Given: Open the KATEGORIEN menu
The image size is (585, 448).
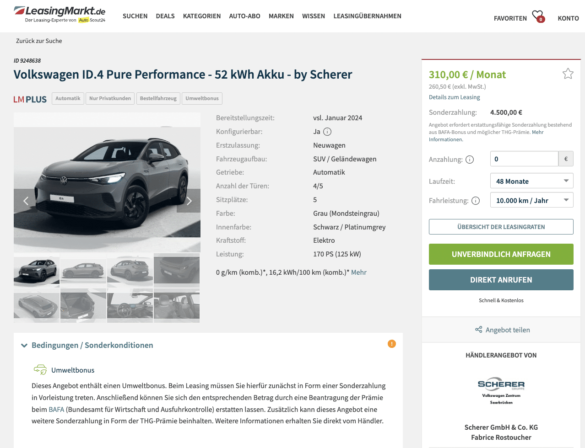Looking at the screenshot, I should pos(202,16).
